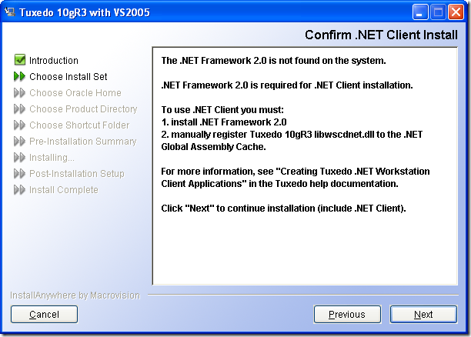The height and width of the screenshot is (337, 471).
Task: Select the Choose Install Set step label
Action: tap(68, 76)
